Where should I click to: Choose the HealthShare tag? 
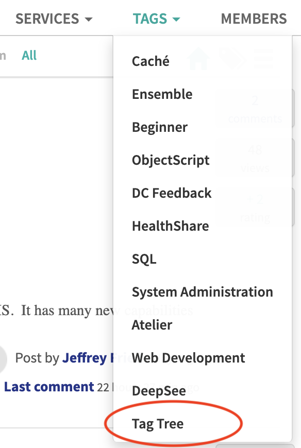tap(171, 226)
